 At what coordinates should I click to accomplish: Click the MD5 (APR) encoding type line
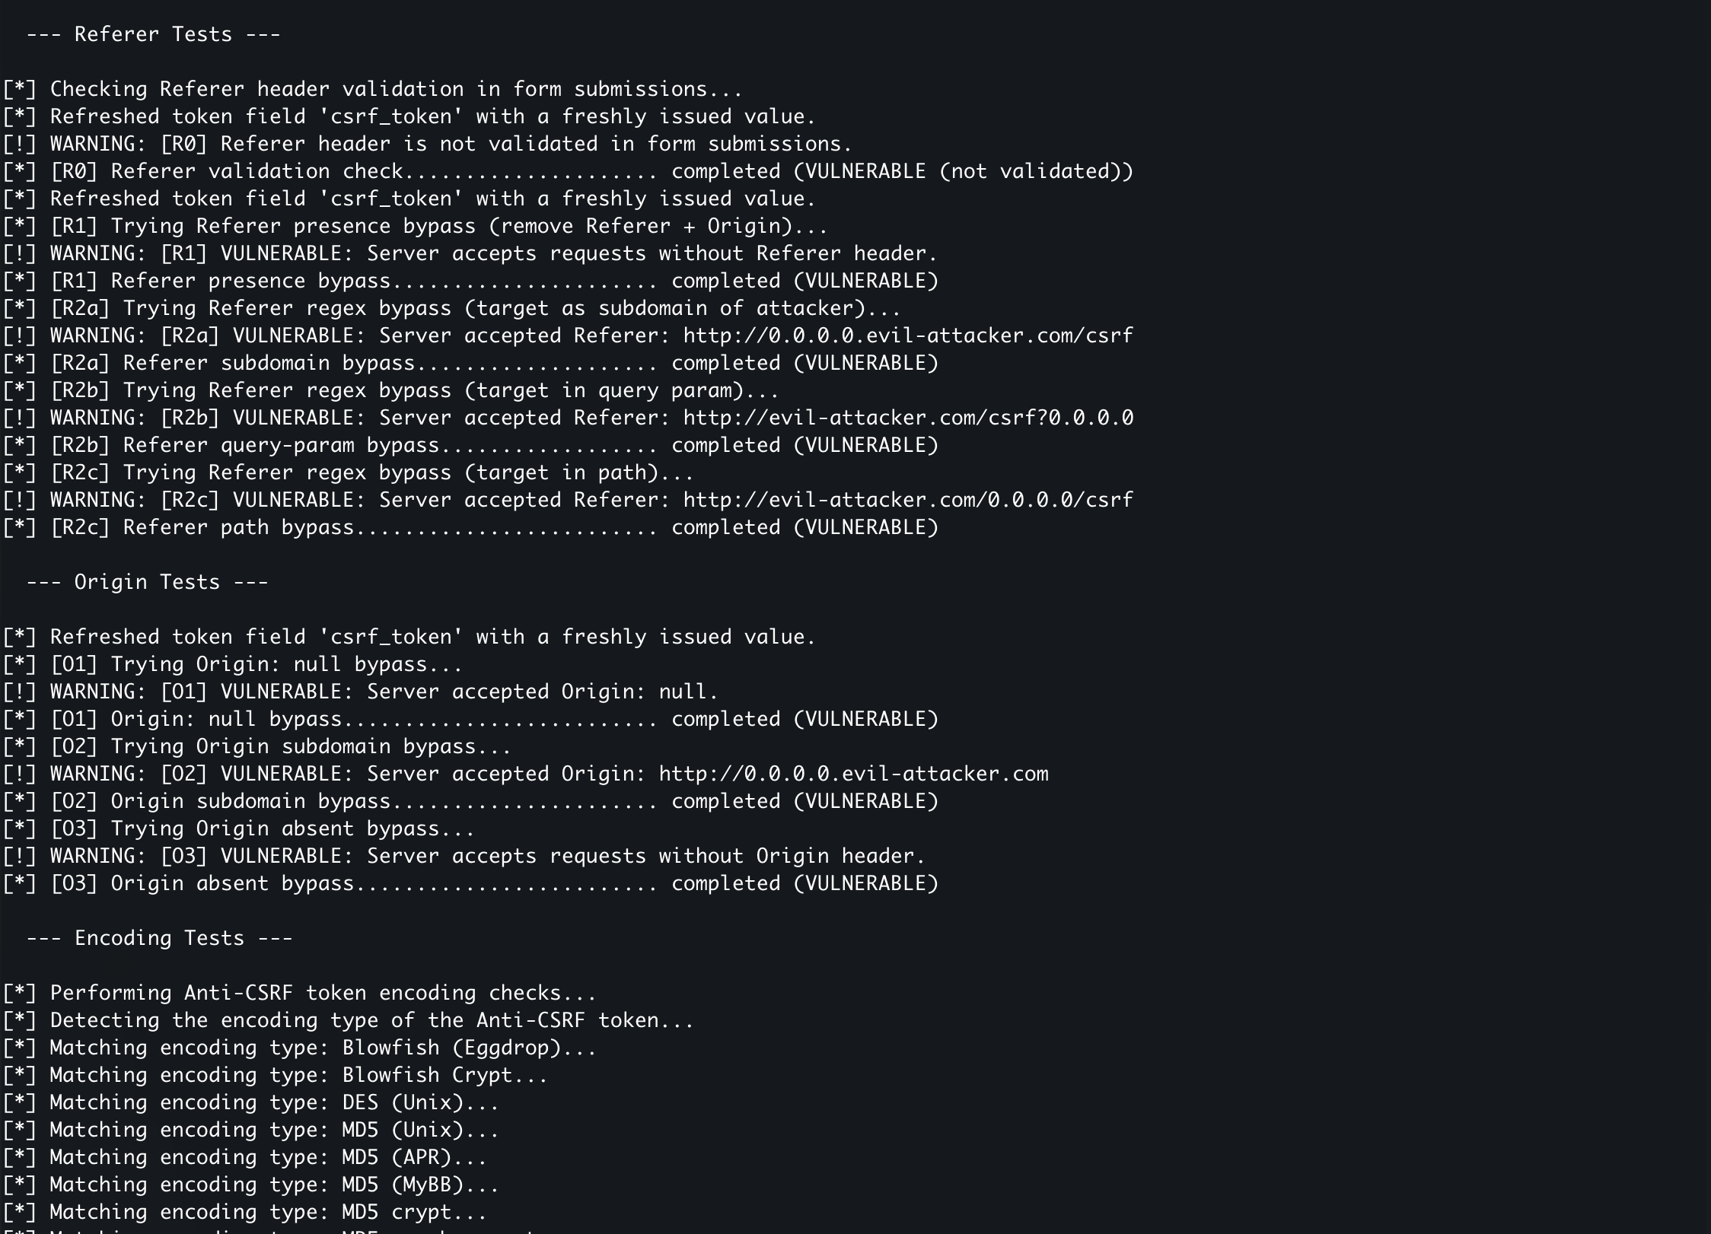(x=244, y=1157)
